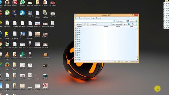Viewport: 169px width, 95px height.
Task: Click the Поиск музыки search button
Action: tap(119, 21)
